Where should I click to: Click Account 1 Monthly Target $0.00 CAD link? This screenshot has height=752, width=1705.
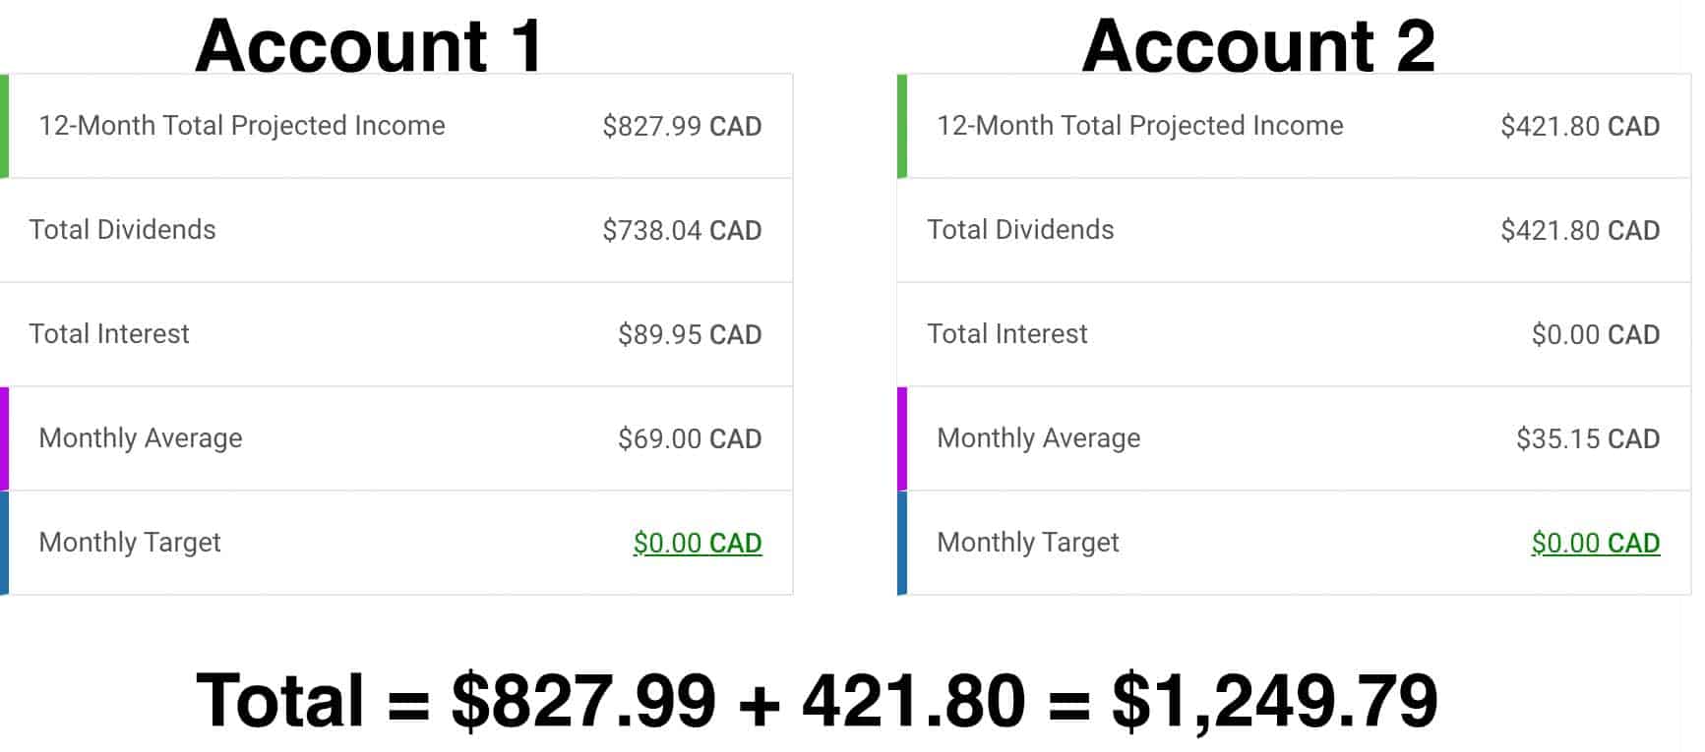coord(697,543)
